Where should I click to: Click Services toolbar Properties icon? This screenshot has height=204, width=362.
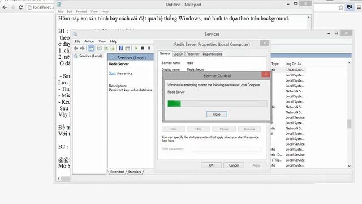coord(100,48)
